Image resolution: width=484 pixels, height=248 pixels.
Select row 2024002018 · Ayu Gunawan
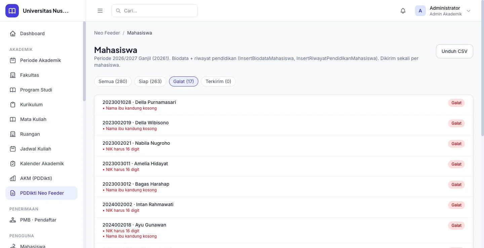tap(284, 230)
